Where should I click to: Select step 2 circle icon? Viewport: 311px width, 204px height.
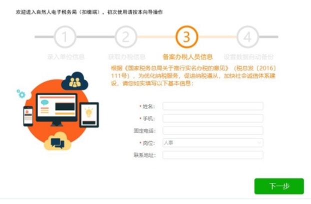click(x=126, y=36)
